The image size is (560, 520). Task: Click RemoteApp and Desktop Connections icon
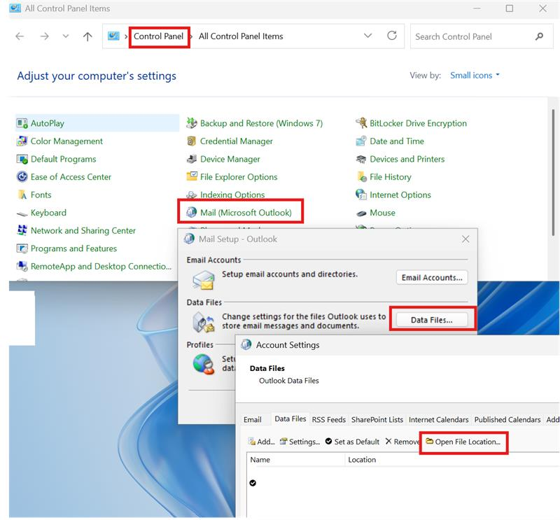pyautogui.click(x=22, y=267)
